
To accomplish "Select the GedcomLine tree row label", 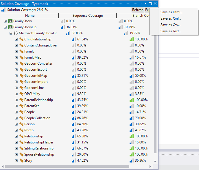I will click(34, 88).
